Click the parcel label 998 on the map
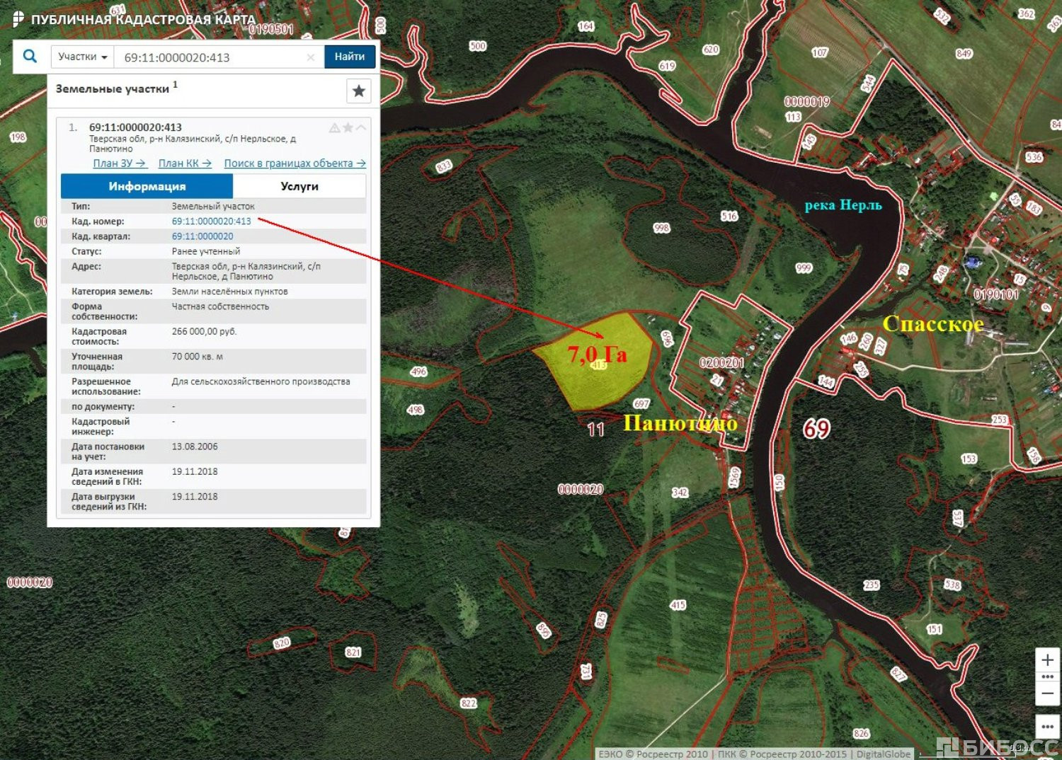1062x760 pixels. click(x=661, y=228)
